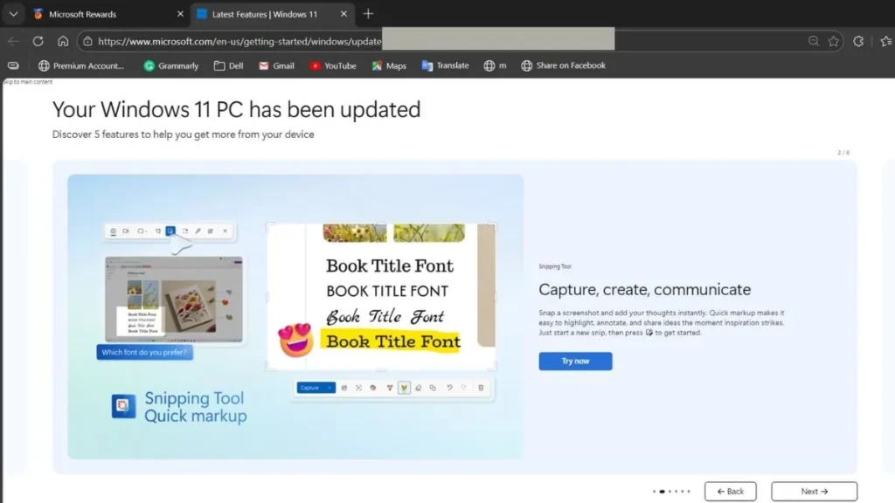
Task: Open the tab list chevron at top left
Action: [x=12, y=14]
